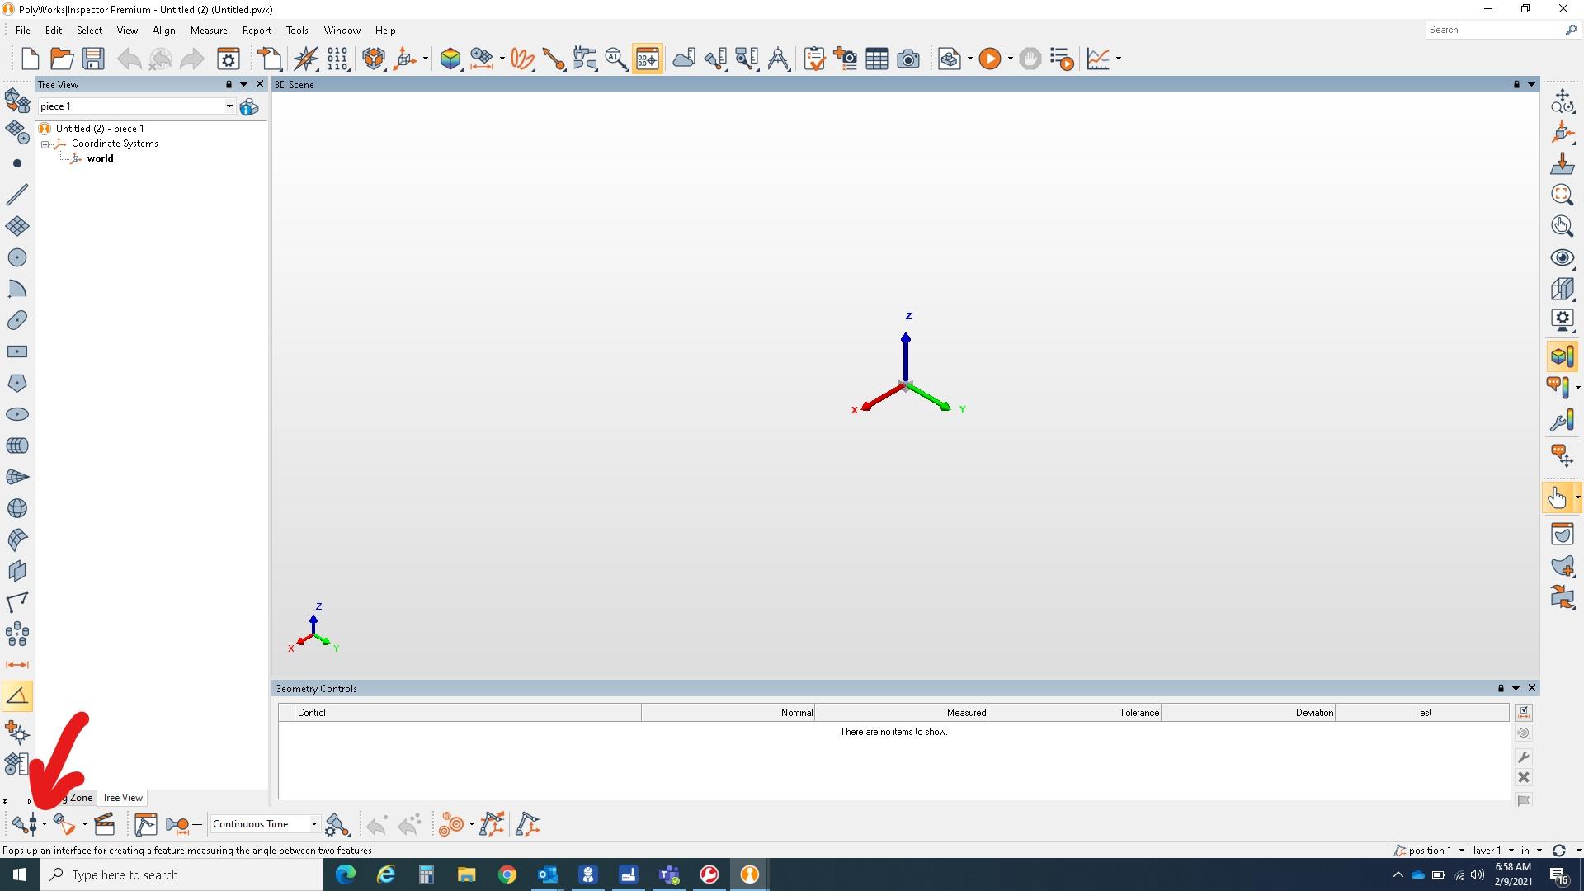The height and width of the screenshot is (891, 1584).
Task: Open Chrome from the Windows taskbar
Action: tap(507, 874)
